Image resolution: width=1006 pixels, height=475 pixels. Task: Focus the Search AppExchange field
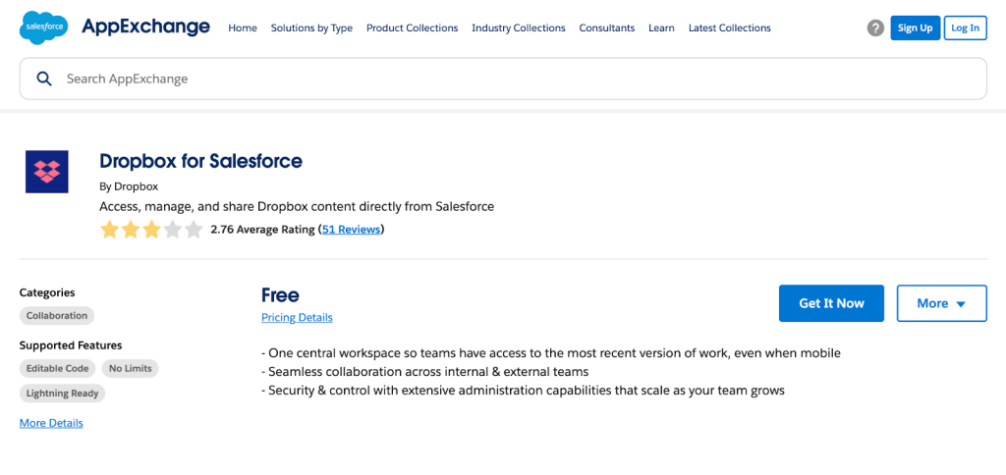tap(503, 79)
